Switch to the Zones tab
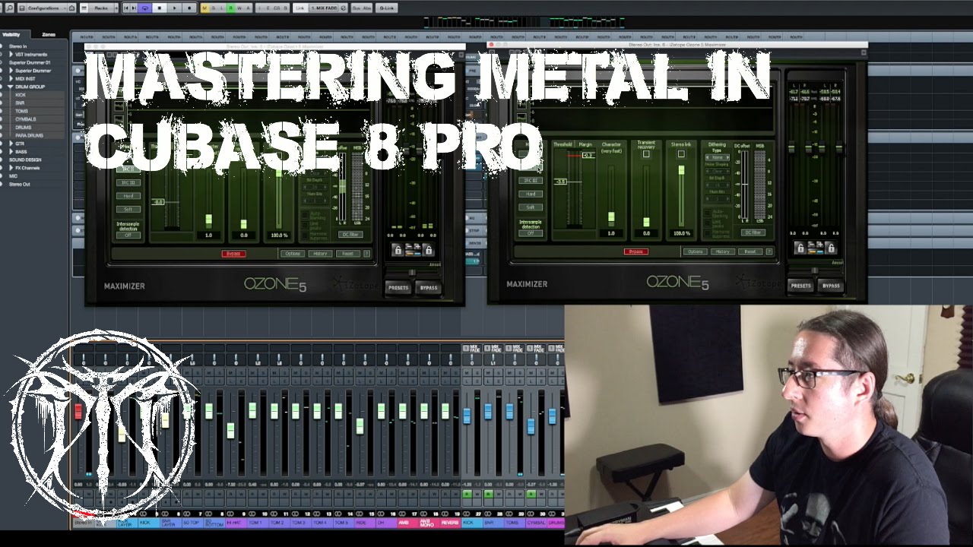 [x=49, y=34]
